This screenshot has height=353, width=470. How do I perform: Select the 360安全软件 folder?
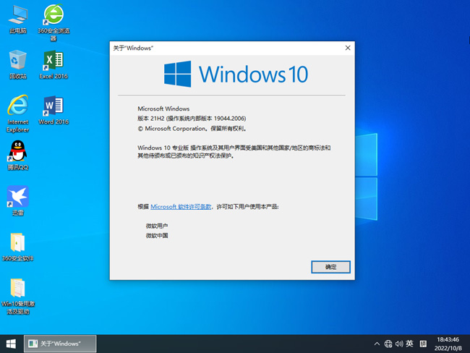pos(17,247)
